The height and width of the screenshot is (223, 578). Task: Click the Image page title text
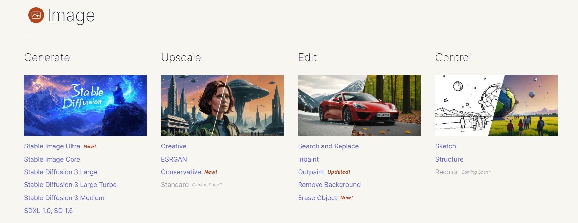[x=71, y=16]
